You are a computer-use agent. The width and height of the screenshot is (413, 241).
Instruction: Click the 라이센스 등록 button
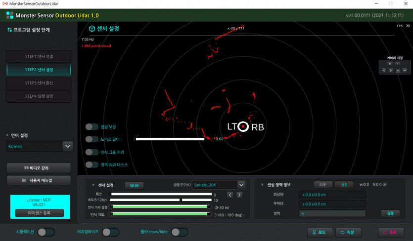tap(39, 213)
